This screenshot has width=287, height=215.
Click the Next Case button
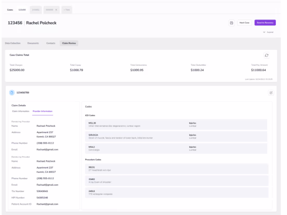(x=244, y=23)
